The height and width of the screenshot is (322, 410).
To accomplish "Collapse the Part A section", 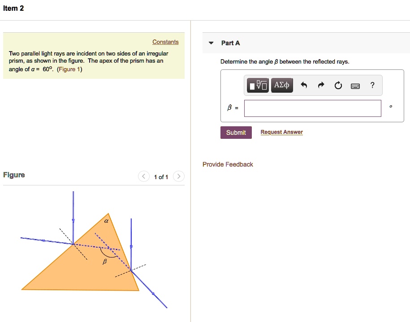I will pos(211,43).
